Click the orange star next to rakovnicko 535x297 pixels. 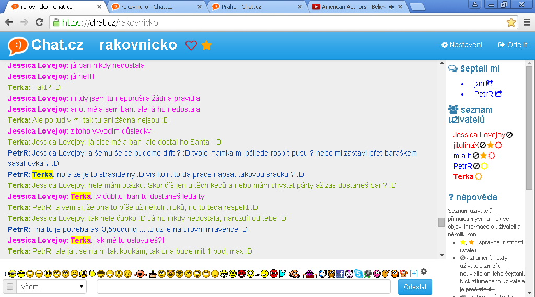[206, 45]
